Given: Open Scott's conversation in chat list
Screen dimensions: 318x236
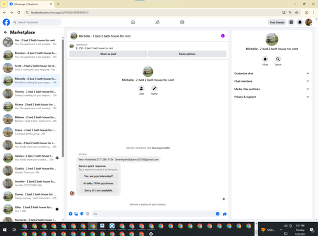Looking at the screenshot, I should [31, 68].
